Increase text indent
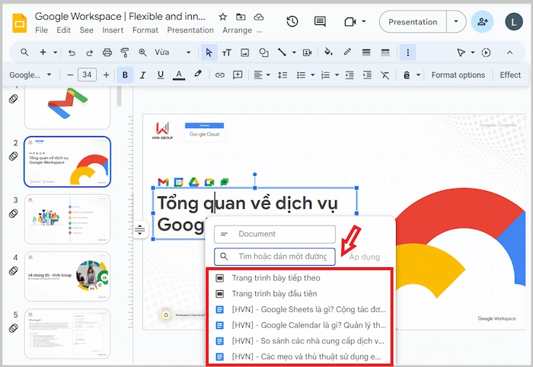This screenshot has height=367, width=533. (x=367, y=75)
